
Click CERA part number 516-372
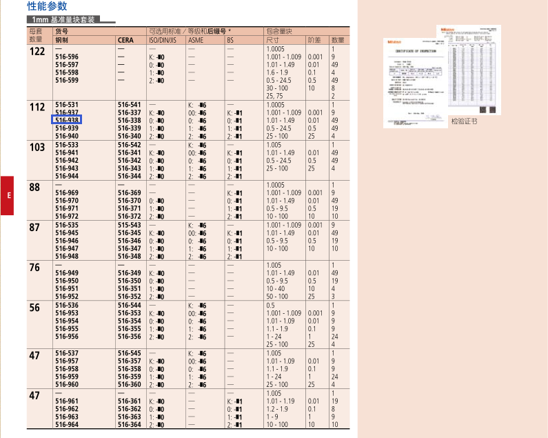point(130,216)
